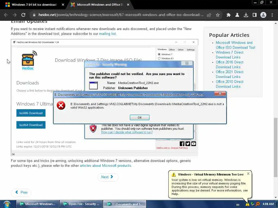Open the Chrome downloads icon
The image size is (278, 208).
click(x=246, y=15)
